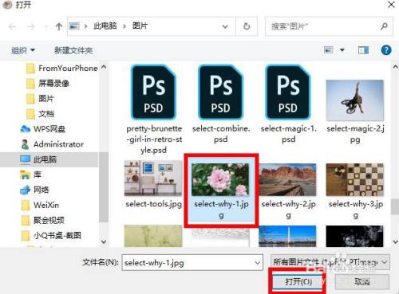Click the search magnifier icon
This screenshot has width=399, height=294.
click(x=384, y=26)
